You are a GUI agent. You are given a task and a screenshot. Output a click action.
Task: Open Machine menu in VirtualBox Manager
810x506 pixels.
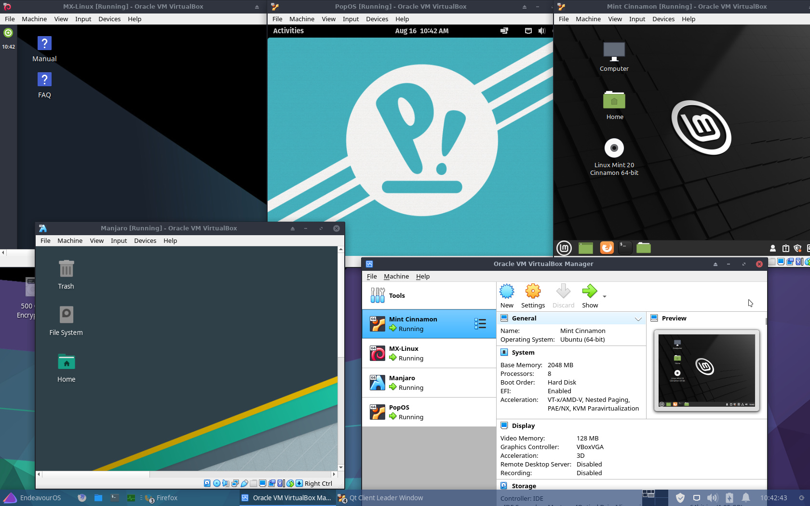[396, 276]
